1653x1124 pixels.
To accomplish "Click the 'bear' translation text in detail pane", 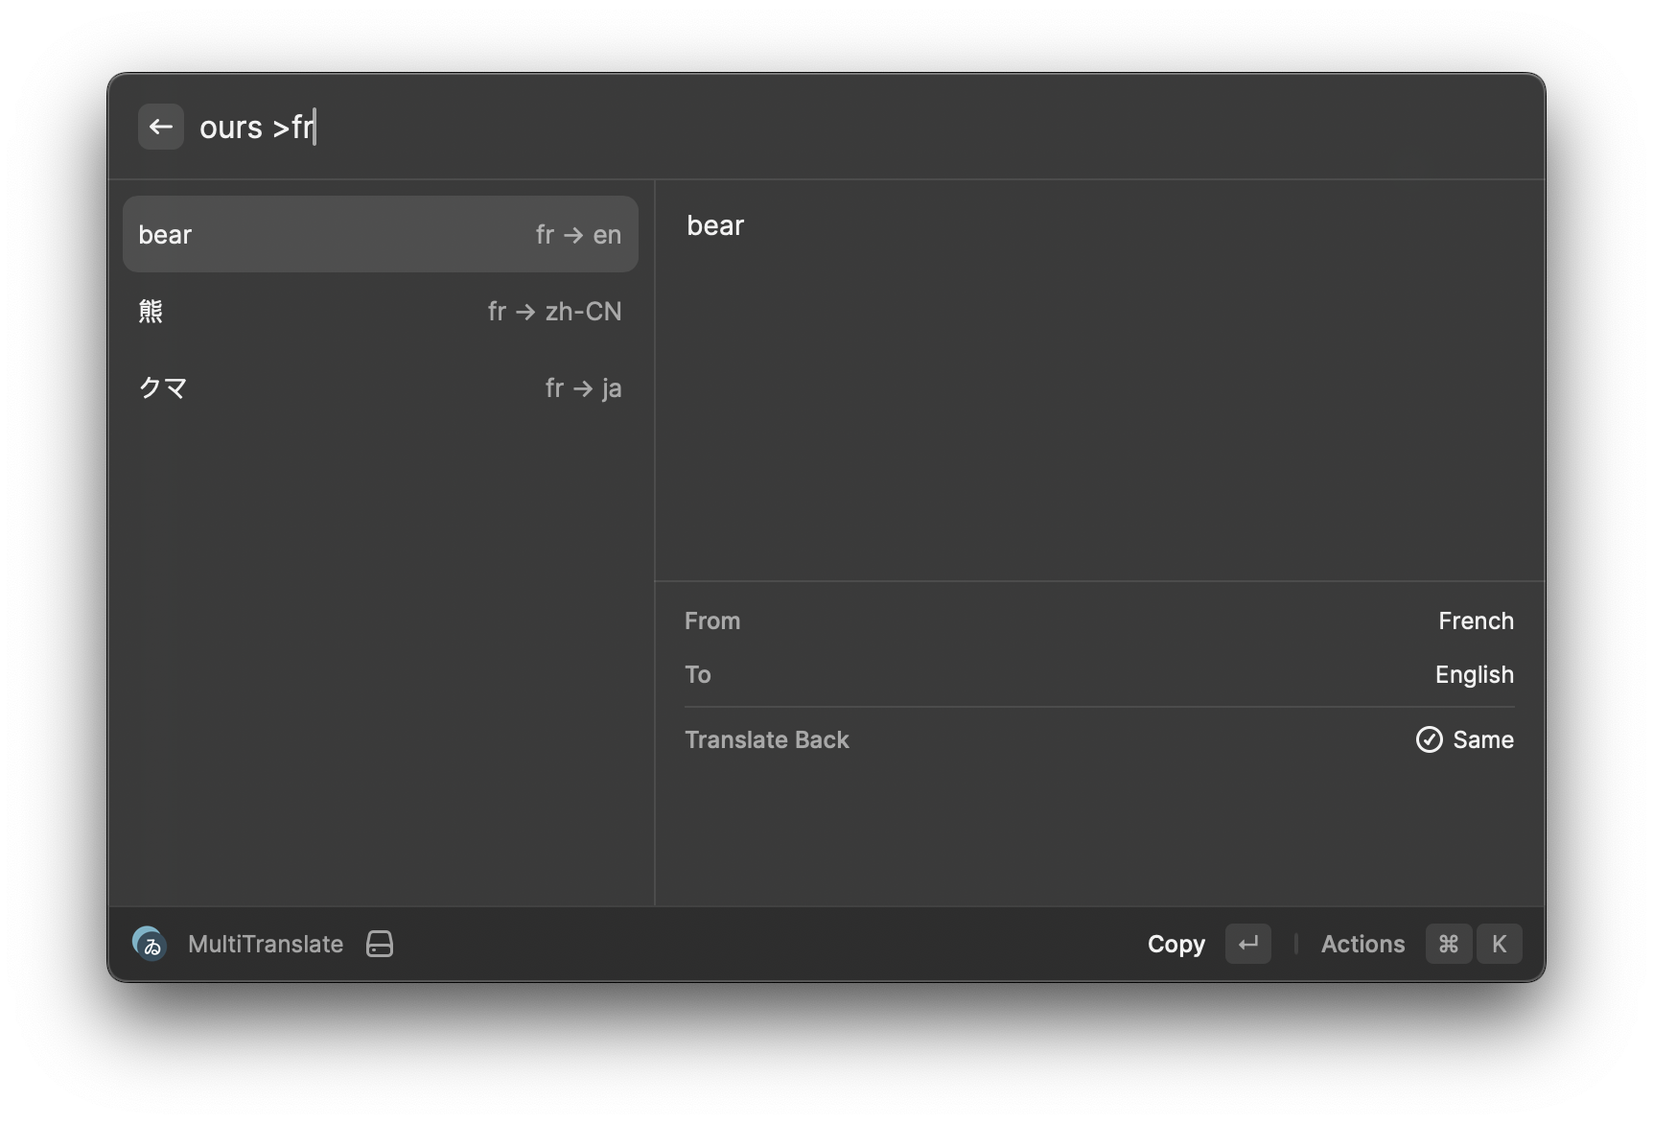I will (x=715, y=225).
